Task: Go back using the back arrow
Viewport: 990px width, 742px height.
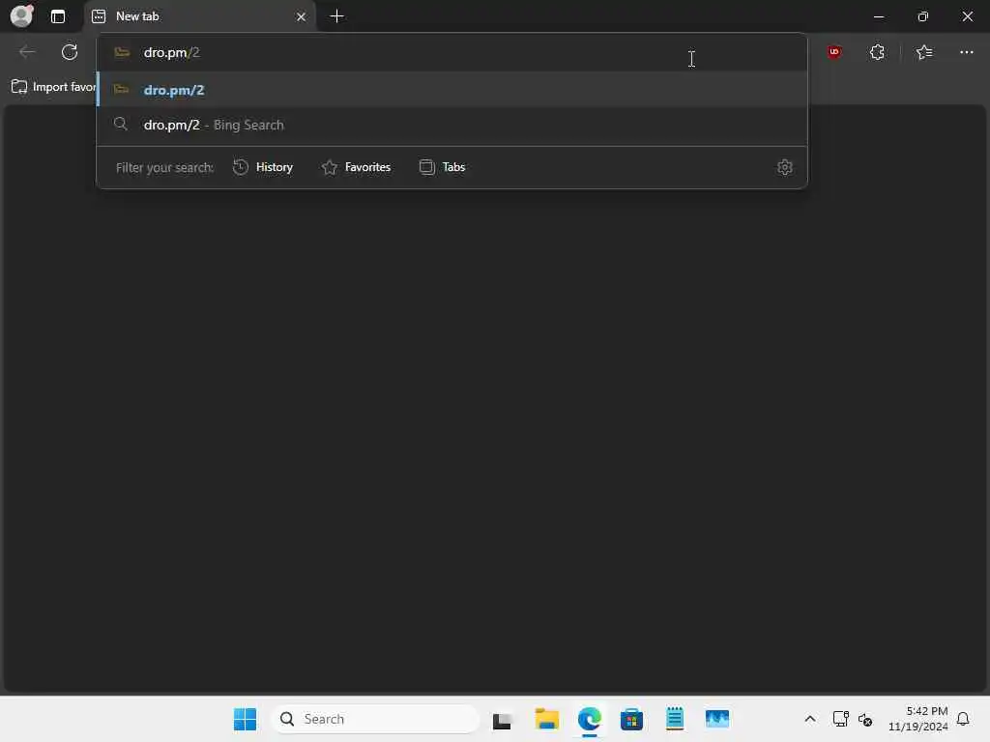Action: [x=27, y=52]
